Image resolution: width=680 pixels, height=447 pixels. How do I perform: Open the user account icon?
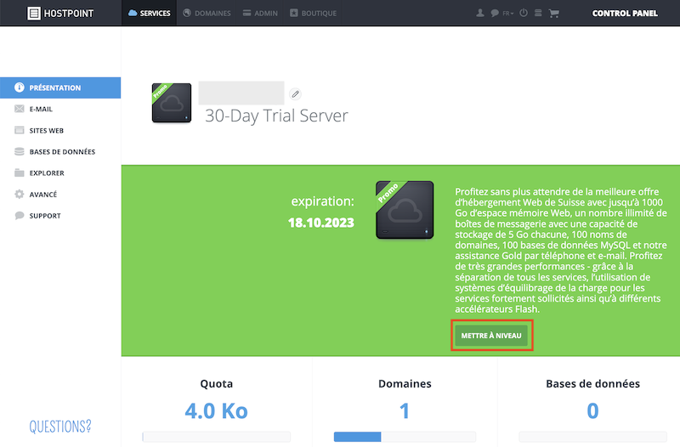(479, 13)
